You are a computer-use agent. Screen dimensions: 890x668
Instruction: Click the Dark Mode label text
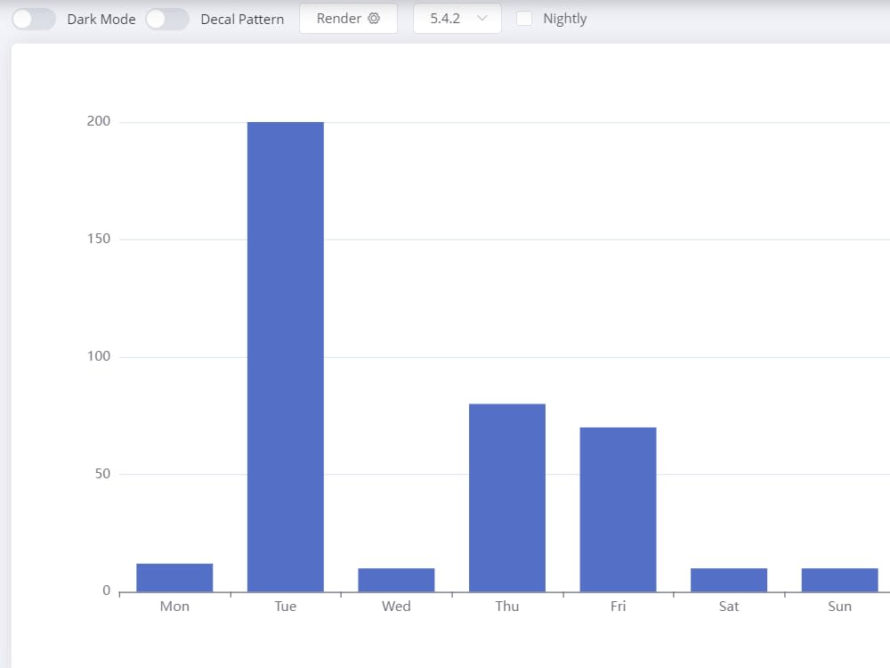tap(101, 18)
